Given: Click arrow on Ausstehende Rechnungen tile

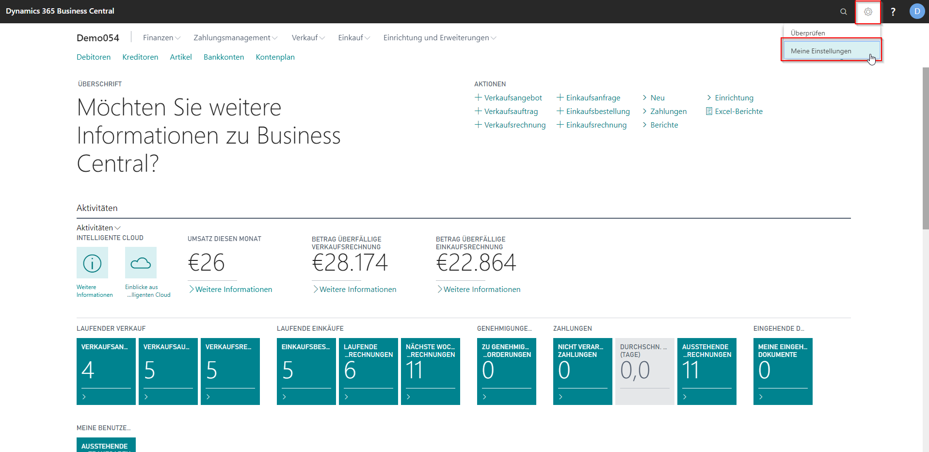Looking at the screenshot, I should (685, 397).
